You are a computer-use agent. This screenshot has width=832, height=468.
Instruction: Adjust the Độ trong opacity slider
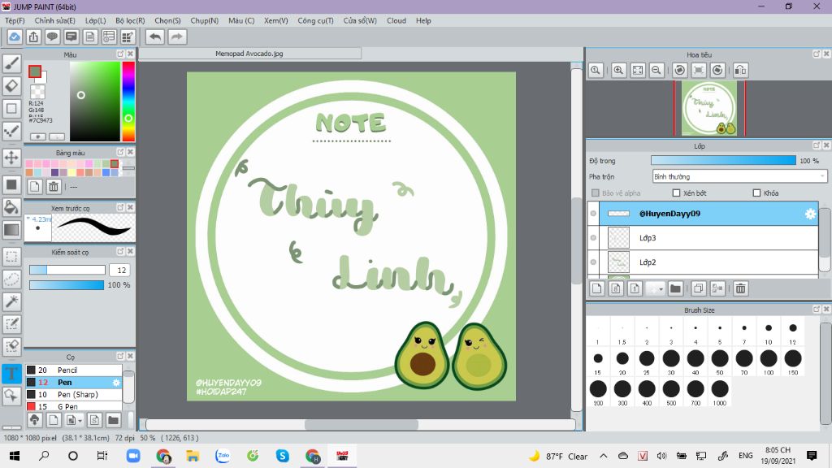(723, 161)
